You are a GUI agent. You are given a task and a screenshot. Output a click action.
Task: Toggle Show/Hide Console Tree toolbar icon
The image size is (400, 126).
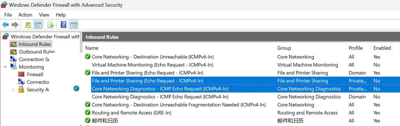tap(38, 25)
